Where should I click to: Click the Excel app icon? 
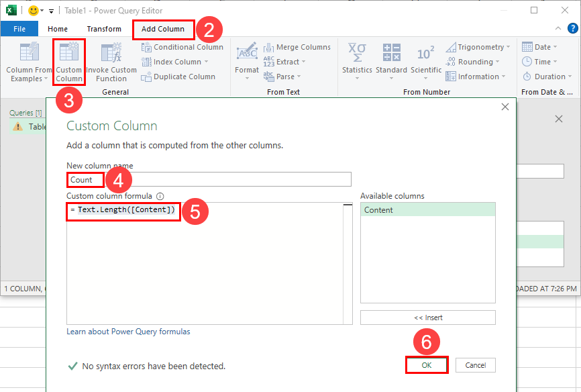(x=11, y=10)
